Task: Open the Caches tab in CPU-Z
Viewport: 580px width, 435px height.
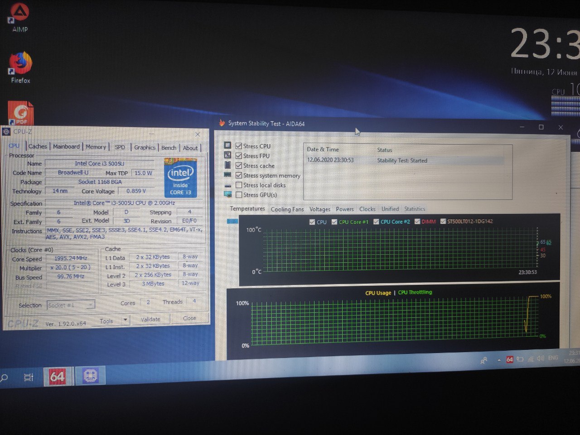Action: pyautogui.click(x=38, y=146)
